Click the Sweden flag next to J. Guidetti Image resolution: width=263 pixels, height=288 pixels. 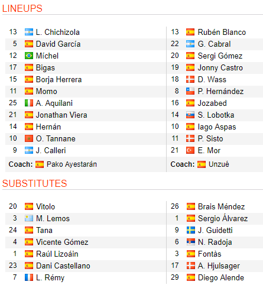click(191, 230)
